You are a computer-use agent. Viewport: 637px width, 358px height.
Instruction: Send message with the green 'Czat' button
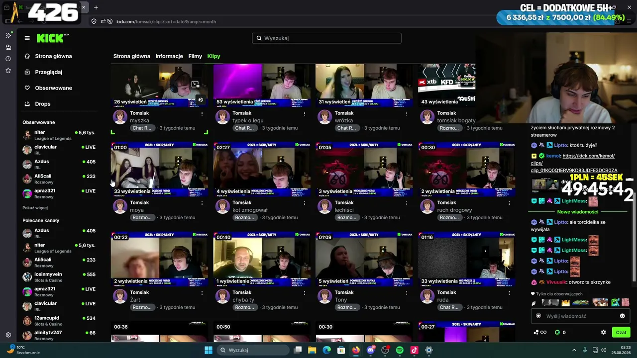[x=621, y=332]
